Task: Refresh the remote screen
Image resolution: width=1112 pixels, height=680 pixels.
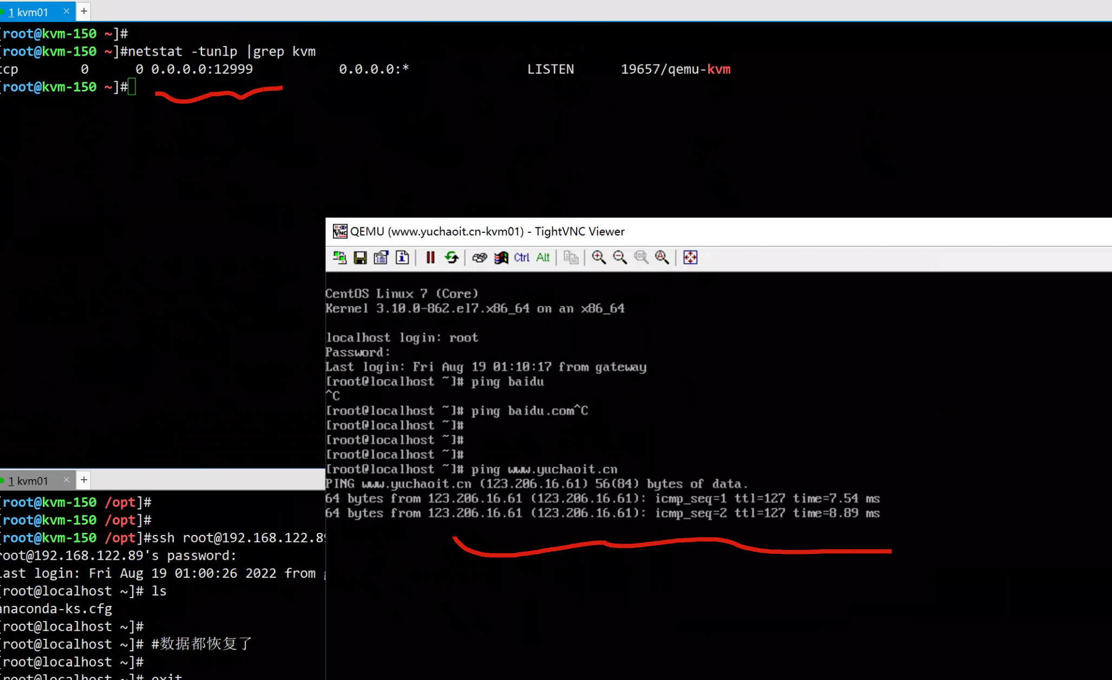Action: (x=452, y=258)
